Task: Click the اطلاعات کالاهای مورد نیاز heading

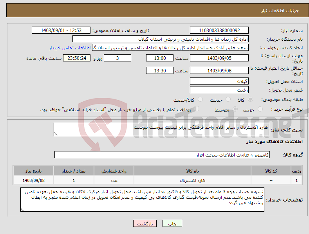Action: pyautogui.click(x=274, y=142)
